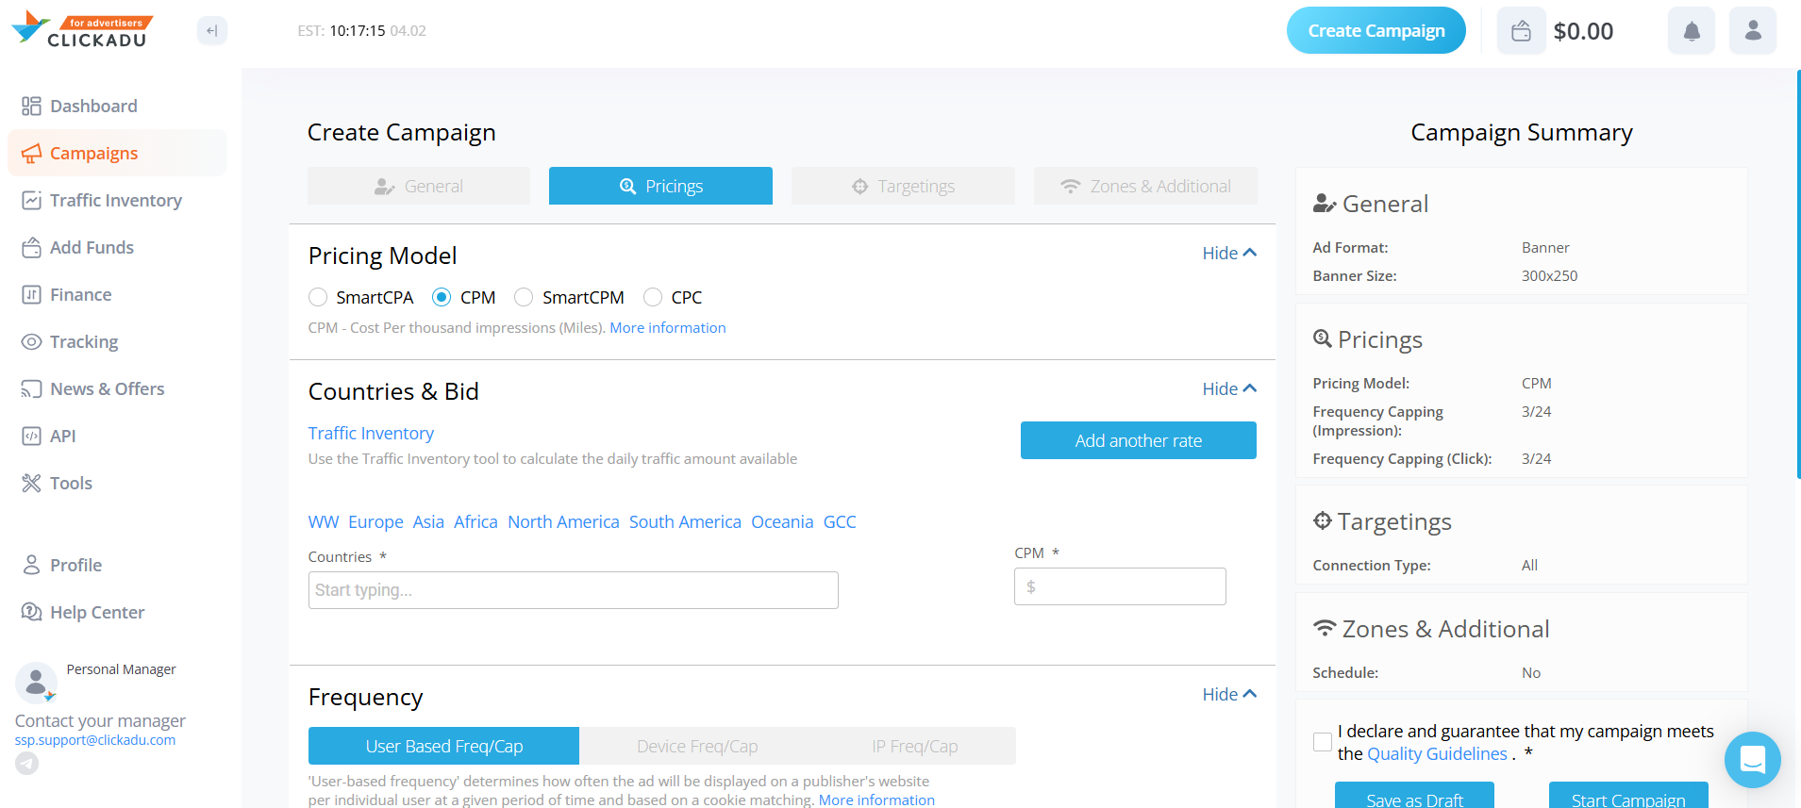Focus the CPM bid input field

tap(1120, 586)
